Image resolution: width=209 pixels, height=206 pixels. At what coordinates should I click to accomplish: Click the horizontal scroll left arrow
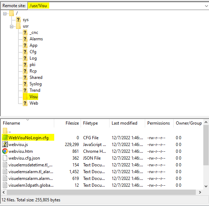click(4, 192)
